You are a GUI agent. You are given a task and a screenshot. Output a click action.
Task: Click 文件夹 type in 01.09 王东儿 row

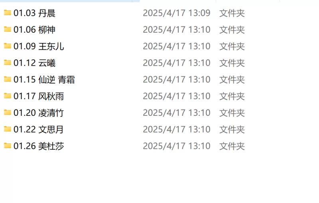(232, 47)
